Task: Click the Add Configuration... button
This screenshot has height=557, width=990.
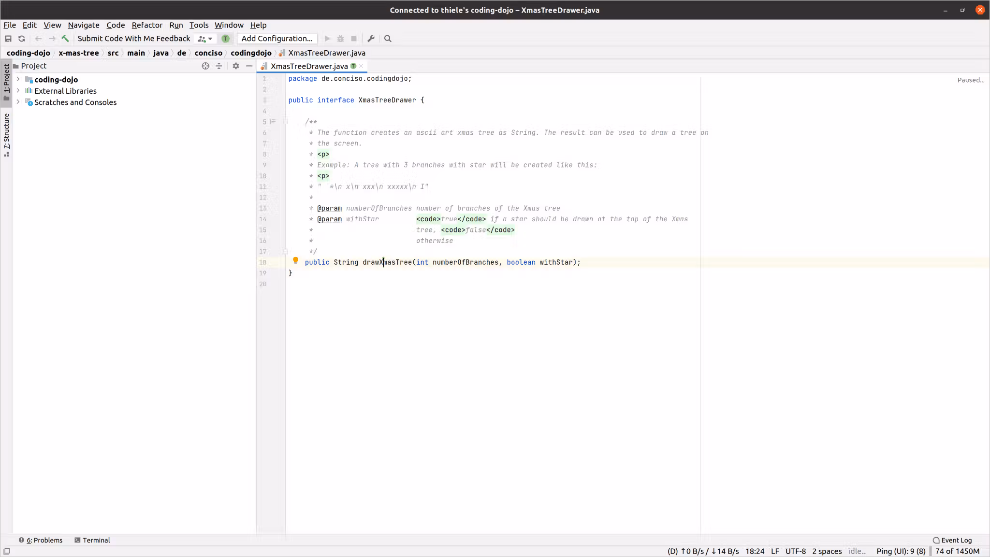Action: (x=277, y=39)
